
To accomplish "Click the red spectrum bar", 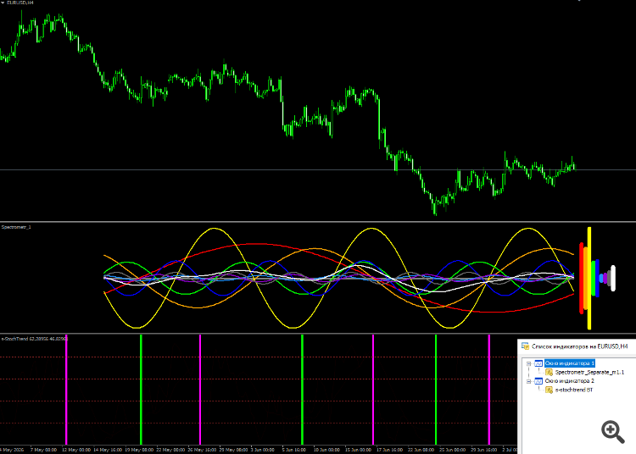I will [x=581, y=278].
